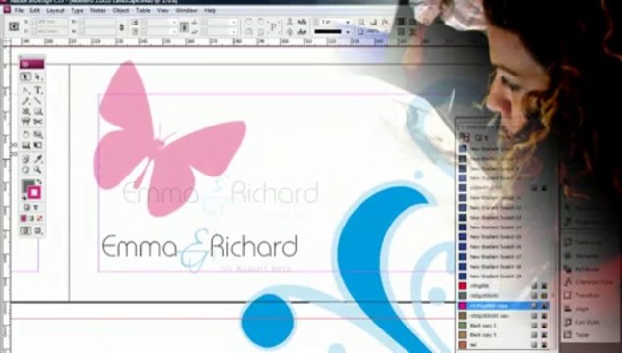Open the View menu
Image resolution: width=622 pixels, height=353 pixels.
pyautogui.click(x=163, y=11)
